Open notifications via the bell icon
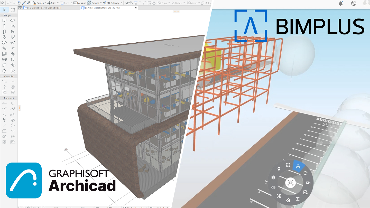 [340, 3]
